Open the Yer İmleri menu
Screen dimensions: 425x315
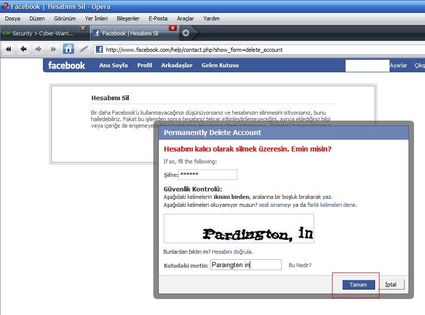pos(96,18)
